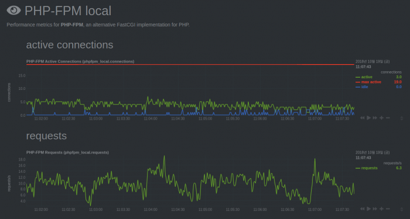The image size is (410, 219).
Task: Click the red max active line in connections chart
Action: coord(190,64)
